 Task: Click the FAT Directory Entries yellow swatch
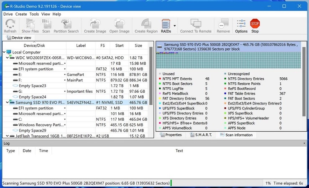click(x=160, y=99)
